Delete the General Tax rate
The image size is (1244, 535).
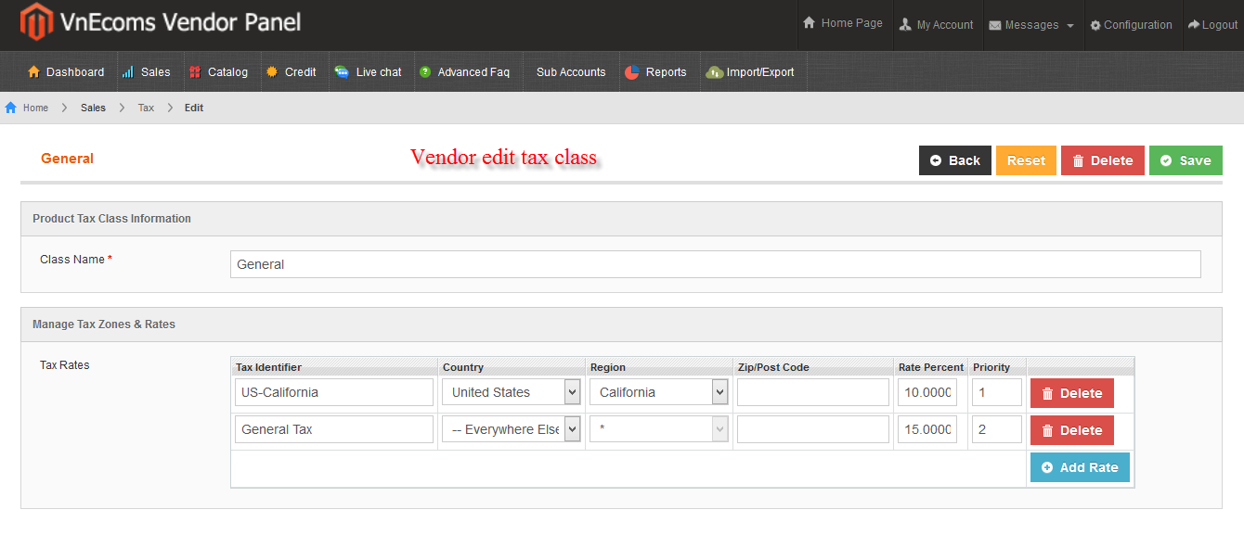1071,430
